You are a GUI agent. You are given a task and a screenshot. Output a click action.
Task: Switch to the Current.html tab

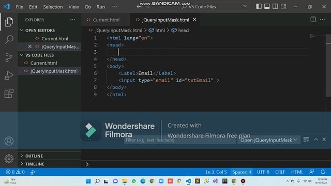pyautogui.click(x=106, y=20)
